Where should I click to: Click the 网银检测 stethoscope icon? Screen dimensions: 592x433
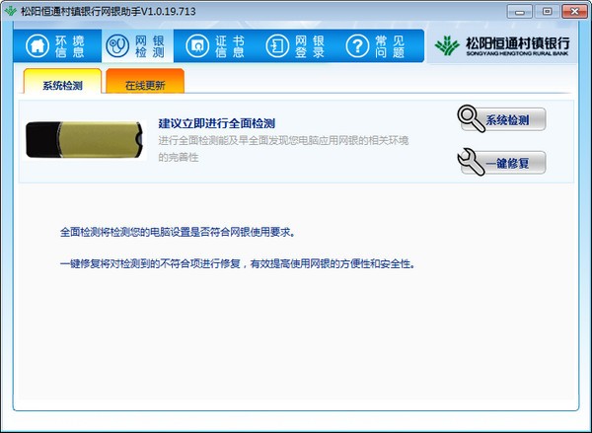117,45
